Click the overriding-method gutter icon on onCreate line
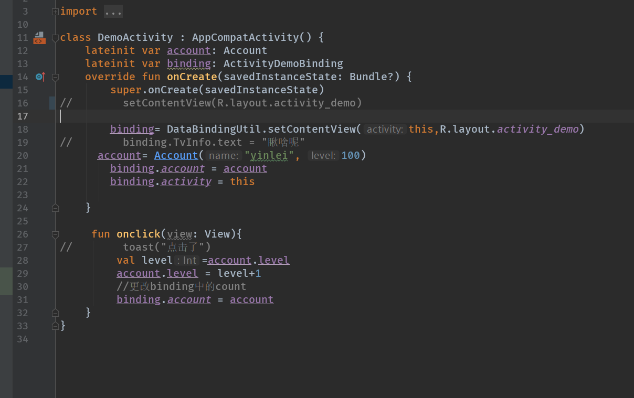The width and height of the screenshot is (634, 398). click(40, 77)
